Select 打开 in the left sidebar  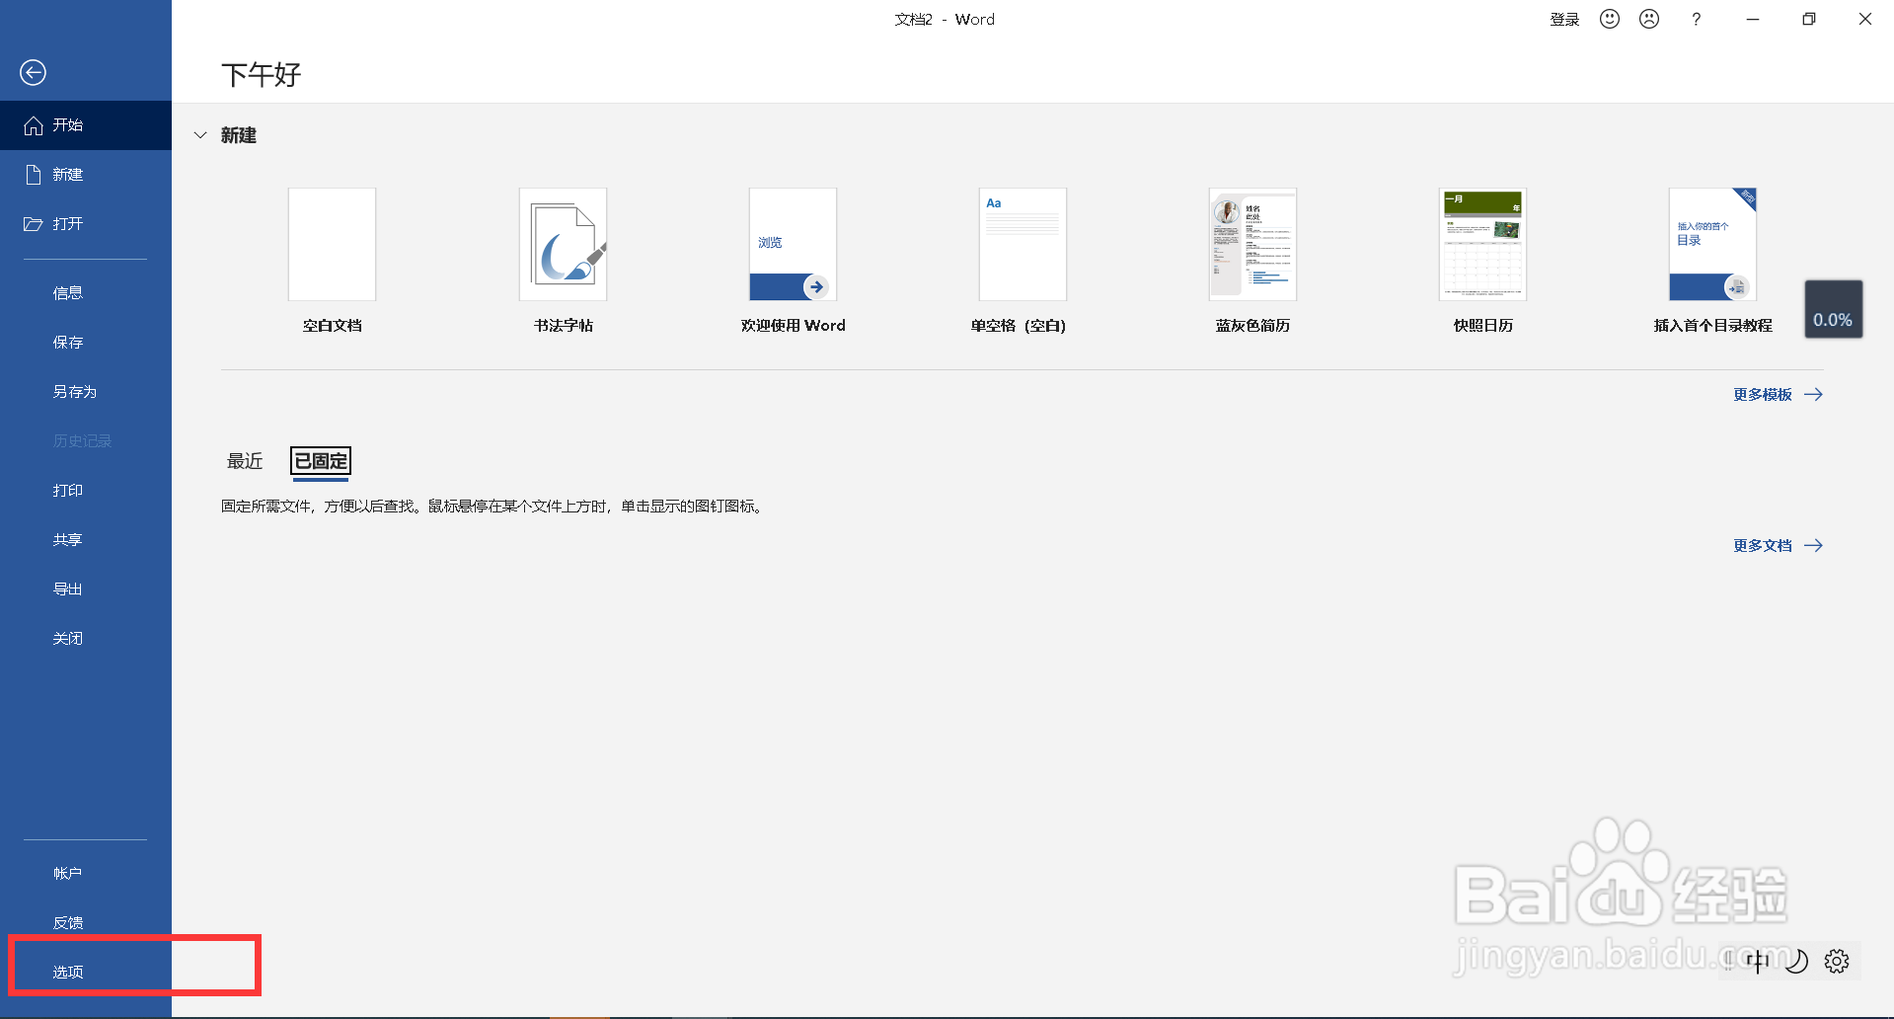(86, 224)
